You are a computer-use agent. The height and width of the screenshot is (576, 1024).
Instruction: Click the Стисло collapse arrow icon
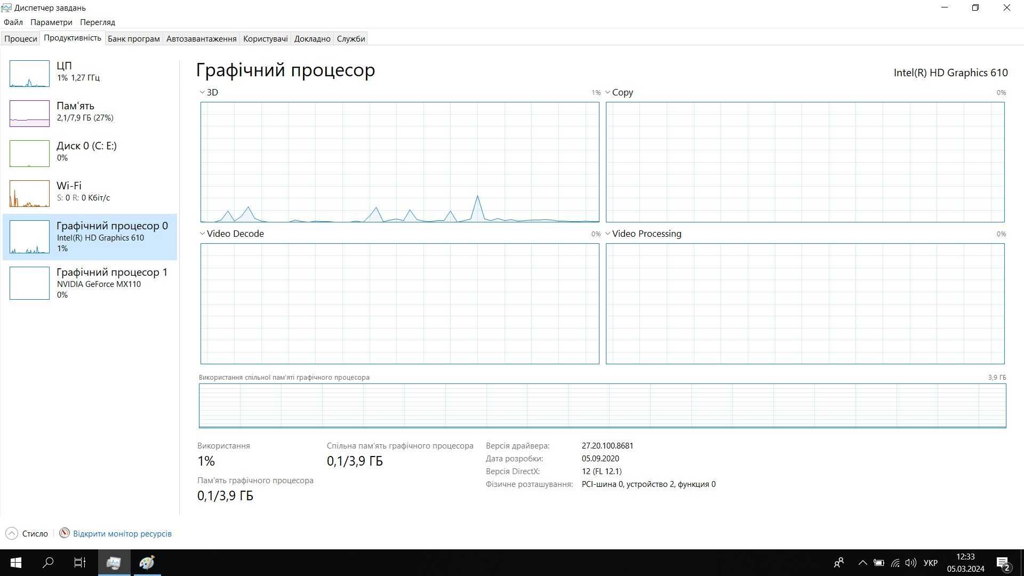[x=11, y=533]
